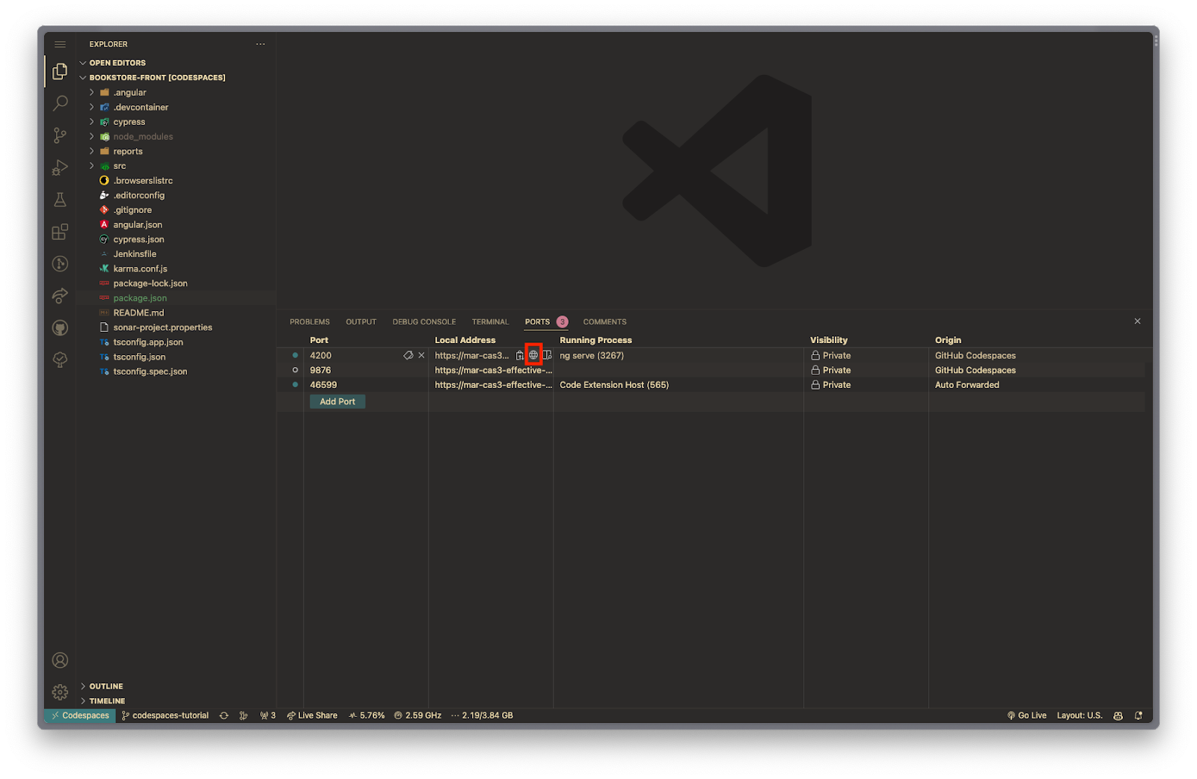The image size is (1197, 779).
Task: Click Private visibility for port 9876
Action: tap(830, 370)
